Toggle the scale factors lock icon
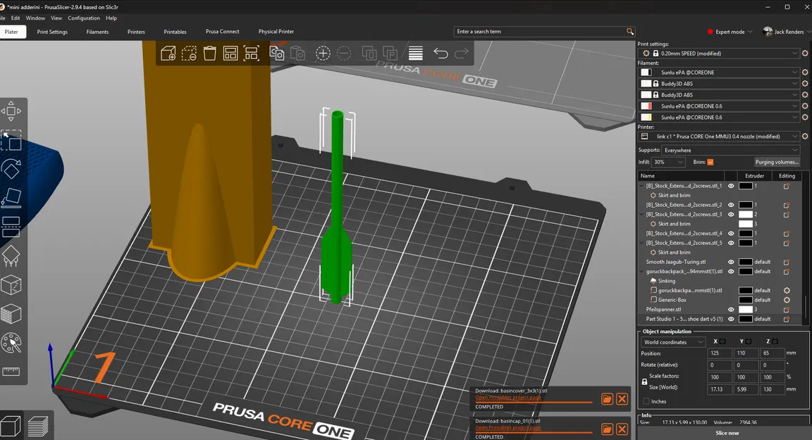The height and width of the screenshot is (440, 812). (x=644, y=382)
